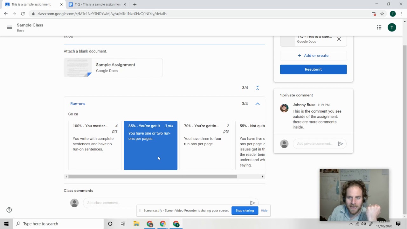This screenshot has width=407, height=229.
Task: Post the class comment send arrow
Action: (x=252, y=203)
